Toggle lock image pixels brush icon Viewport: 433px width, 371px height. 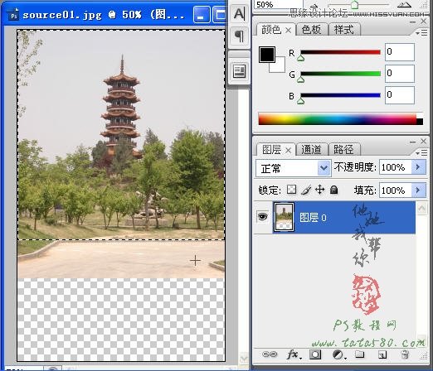306,190
